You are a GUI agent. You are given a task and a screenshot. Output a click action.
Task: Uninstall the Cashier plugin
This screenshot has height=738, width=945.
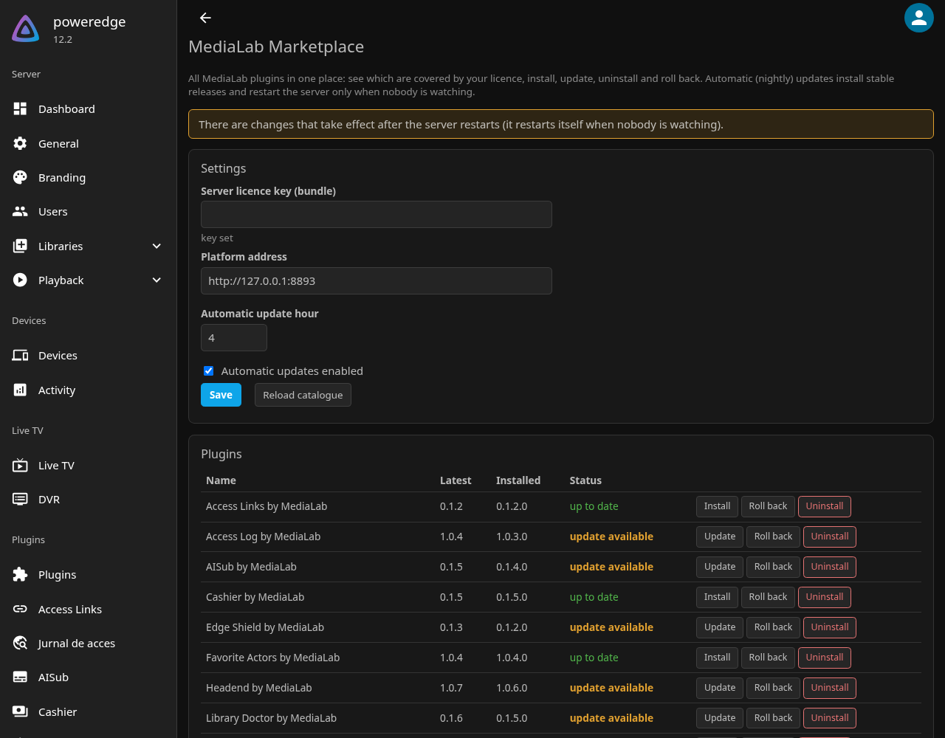[825, 597]
